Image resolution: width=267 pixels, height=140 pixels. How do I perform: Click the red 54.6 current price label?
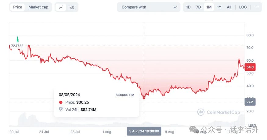tap(250, 67)
